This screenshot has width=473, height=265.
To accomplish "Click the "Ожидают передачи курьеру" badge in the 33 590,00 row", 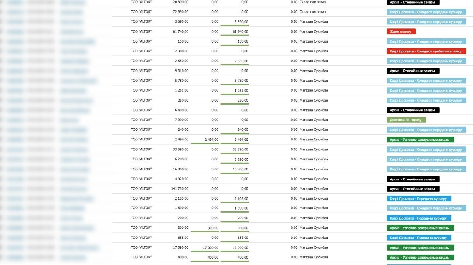I will tap(426, 150).
